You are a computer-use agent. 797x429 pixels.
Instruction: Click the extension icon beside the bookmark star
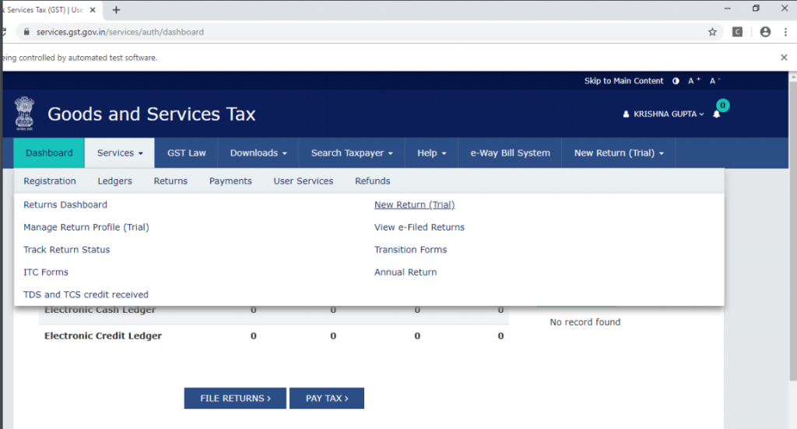click(x=737, y=32)
